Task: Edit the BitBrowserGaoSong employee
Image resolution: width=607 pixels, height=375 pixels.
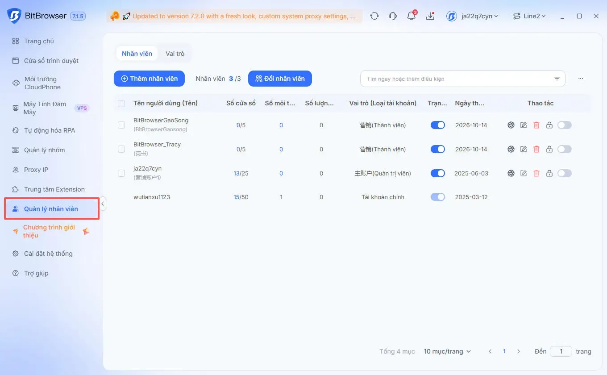Action: tap(524, 125)
